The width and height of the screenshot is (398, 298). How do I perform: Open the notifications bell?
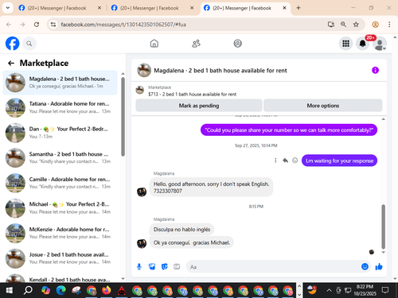click(362, 44)
